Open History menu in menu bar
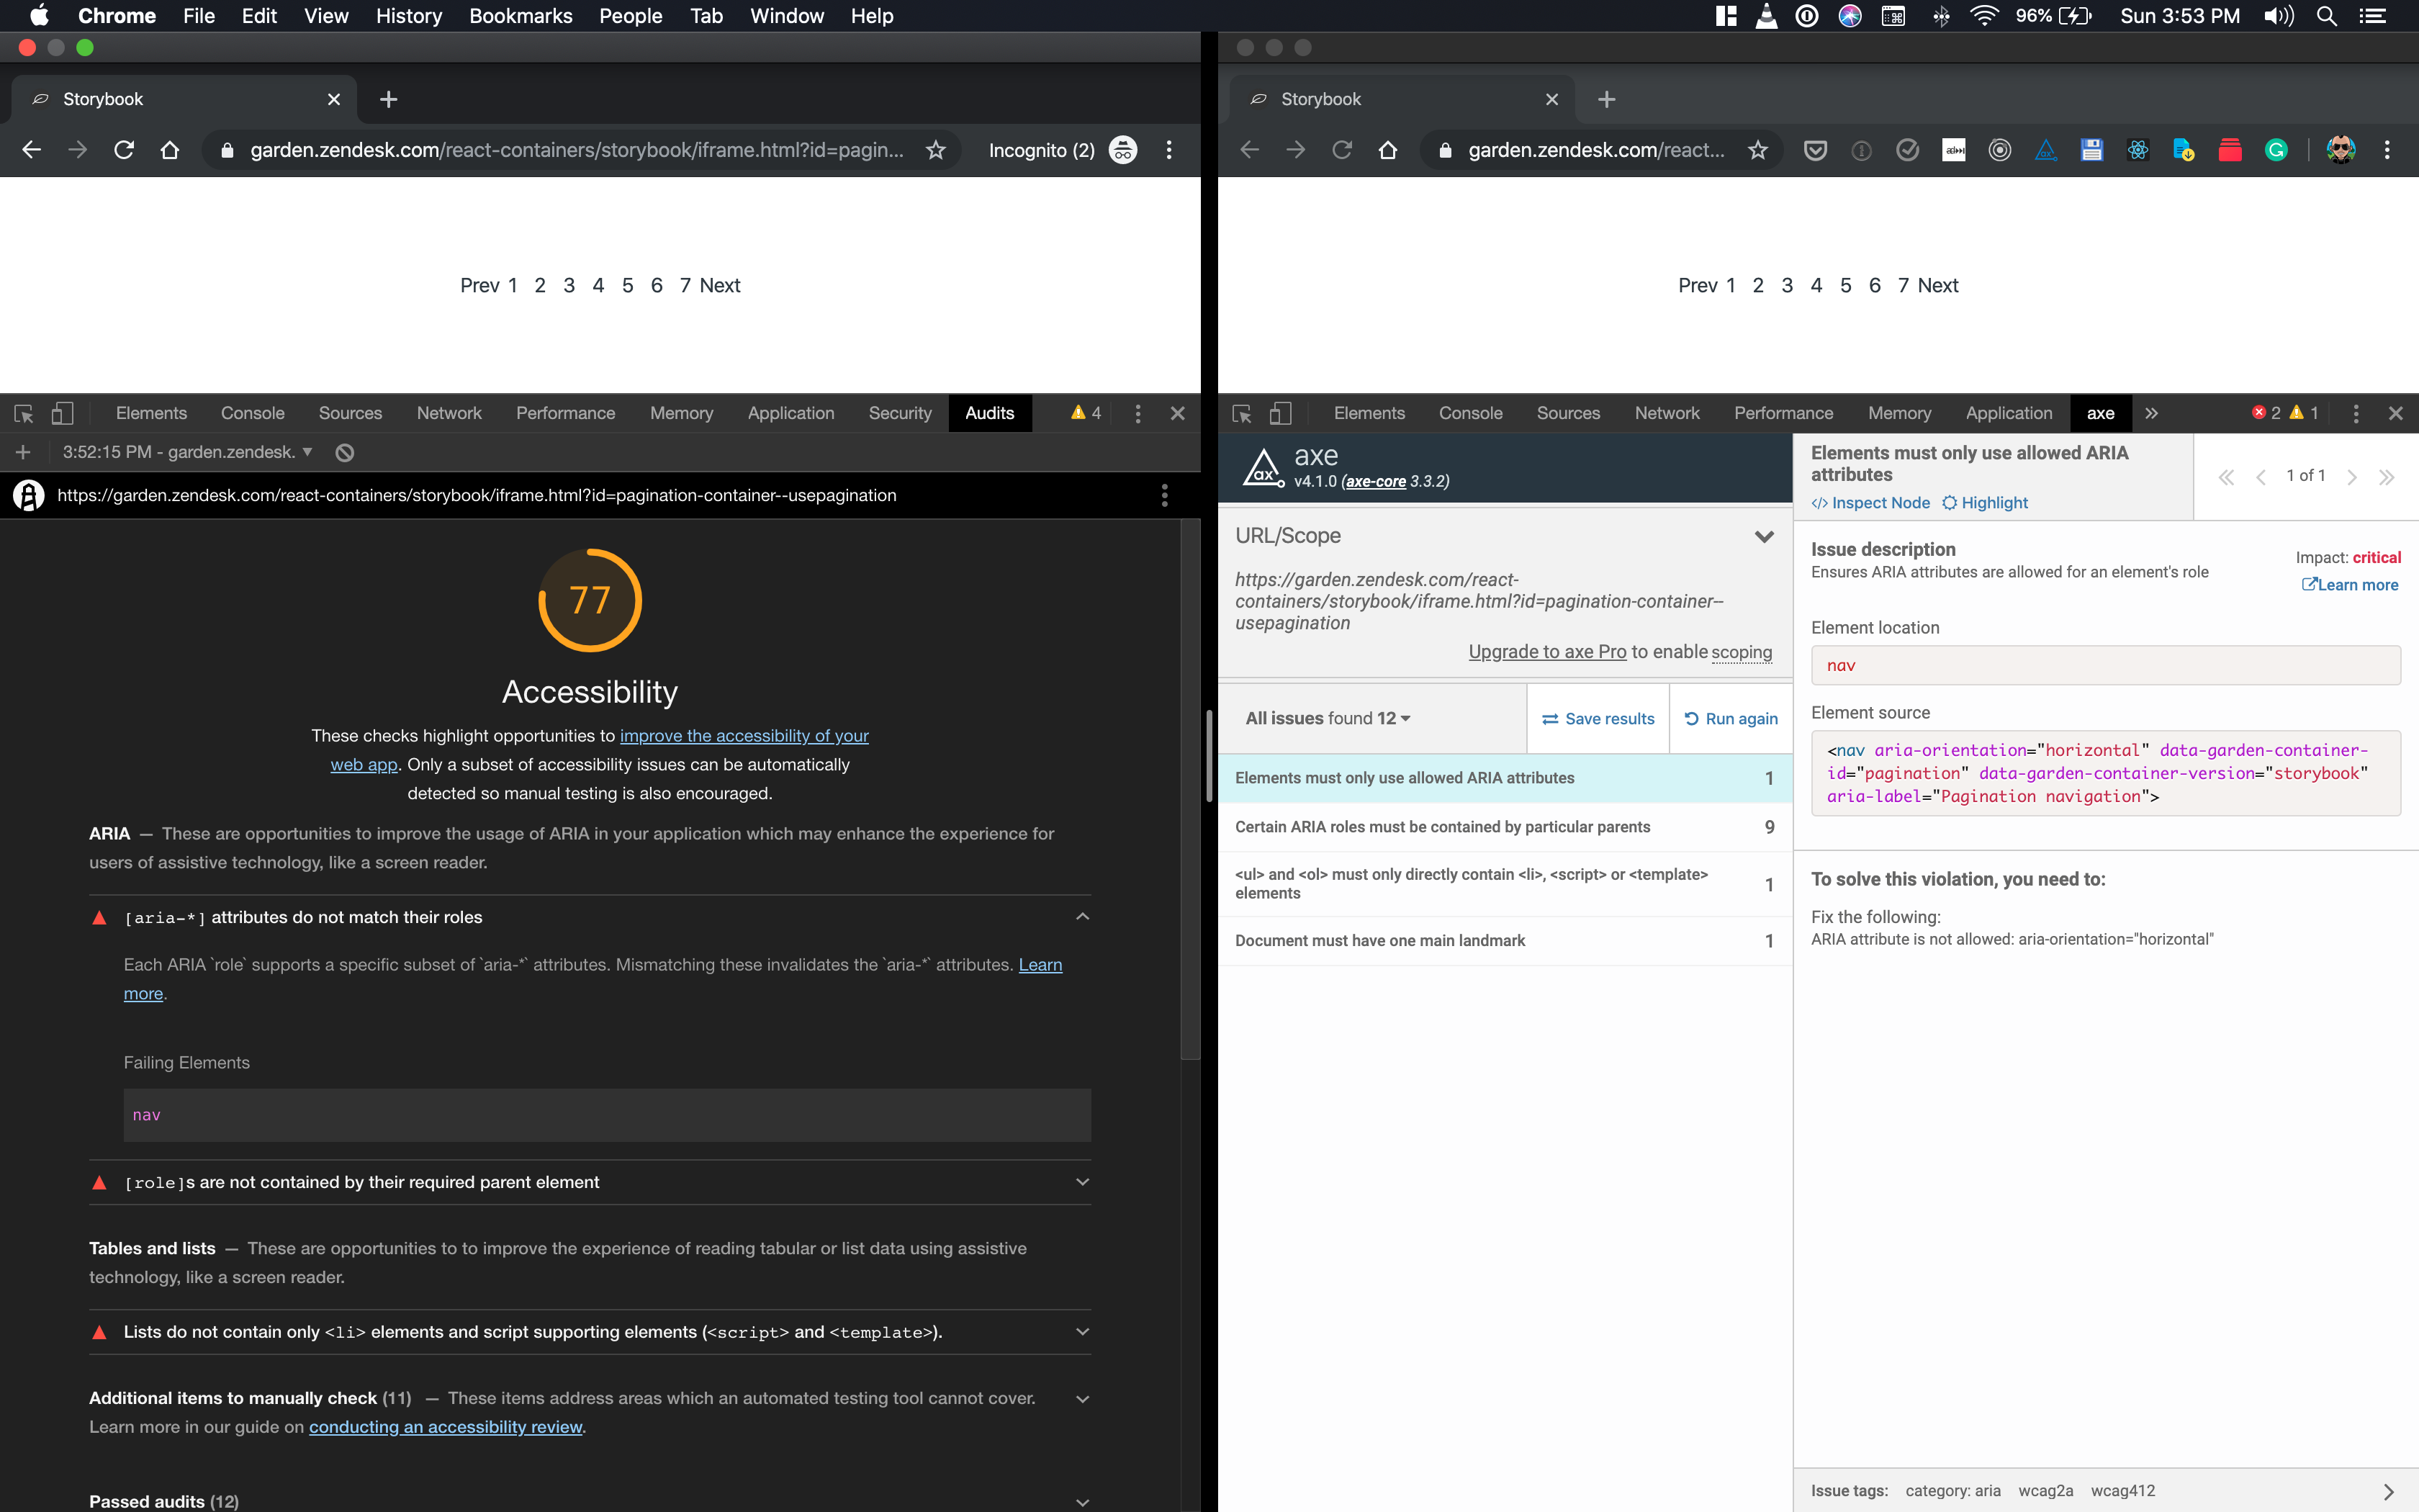The image size is (2419, 1512). pos(409,16)
